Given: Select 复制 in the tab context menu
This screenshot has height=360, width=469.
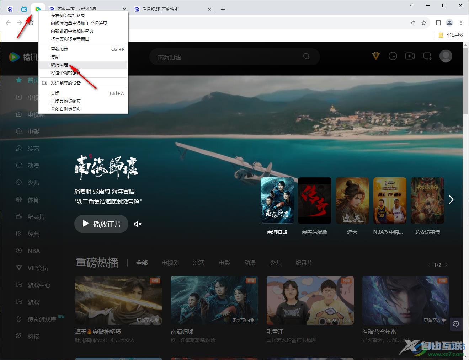Looking at the screenshot, I should [x=83, y=57].
